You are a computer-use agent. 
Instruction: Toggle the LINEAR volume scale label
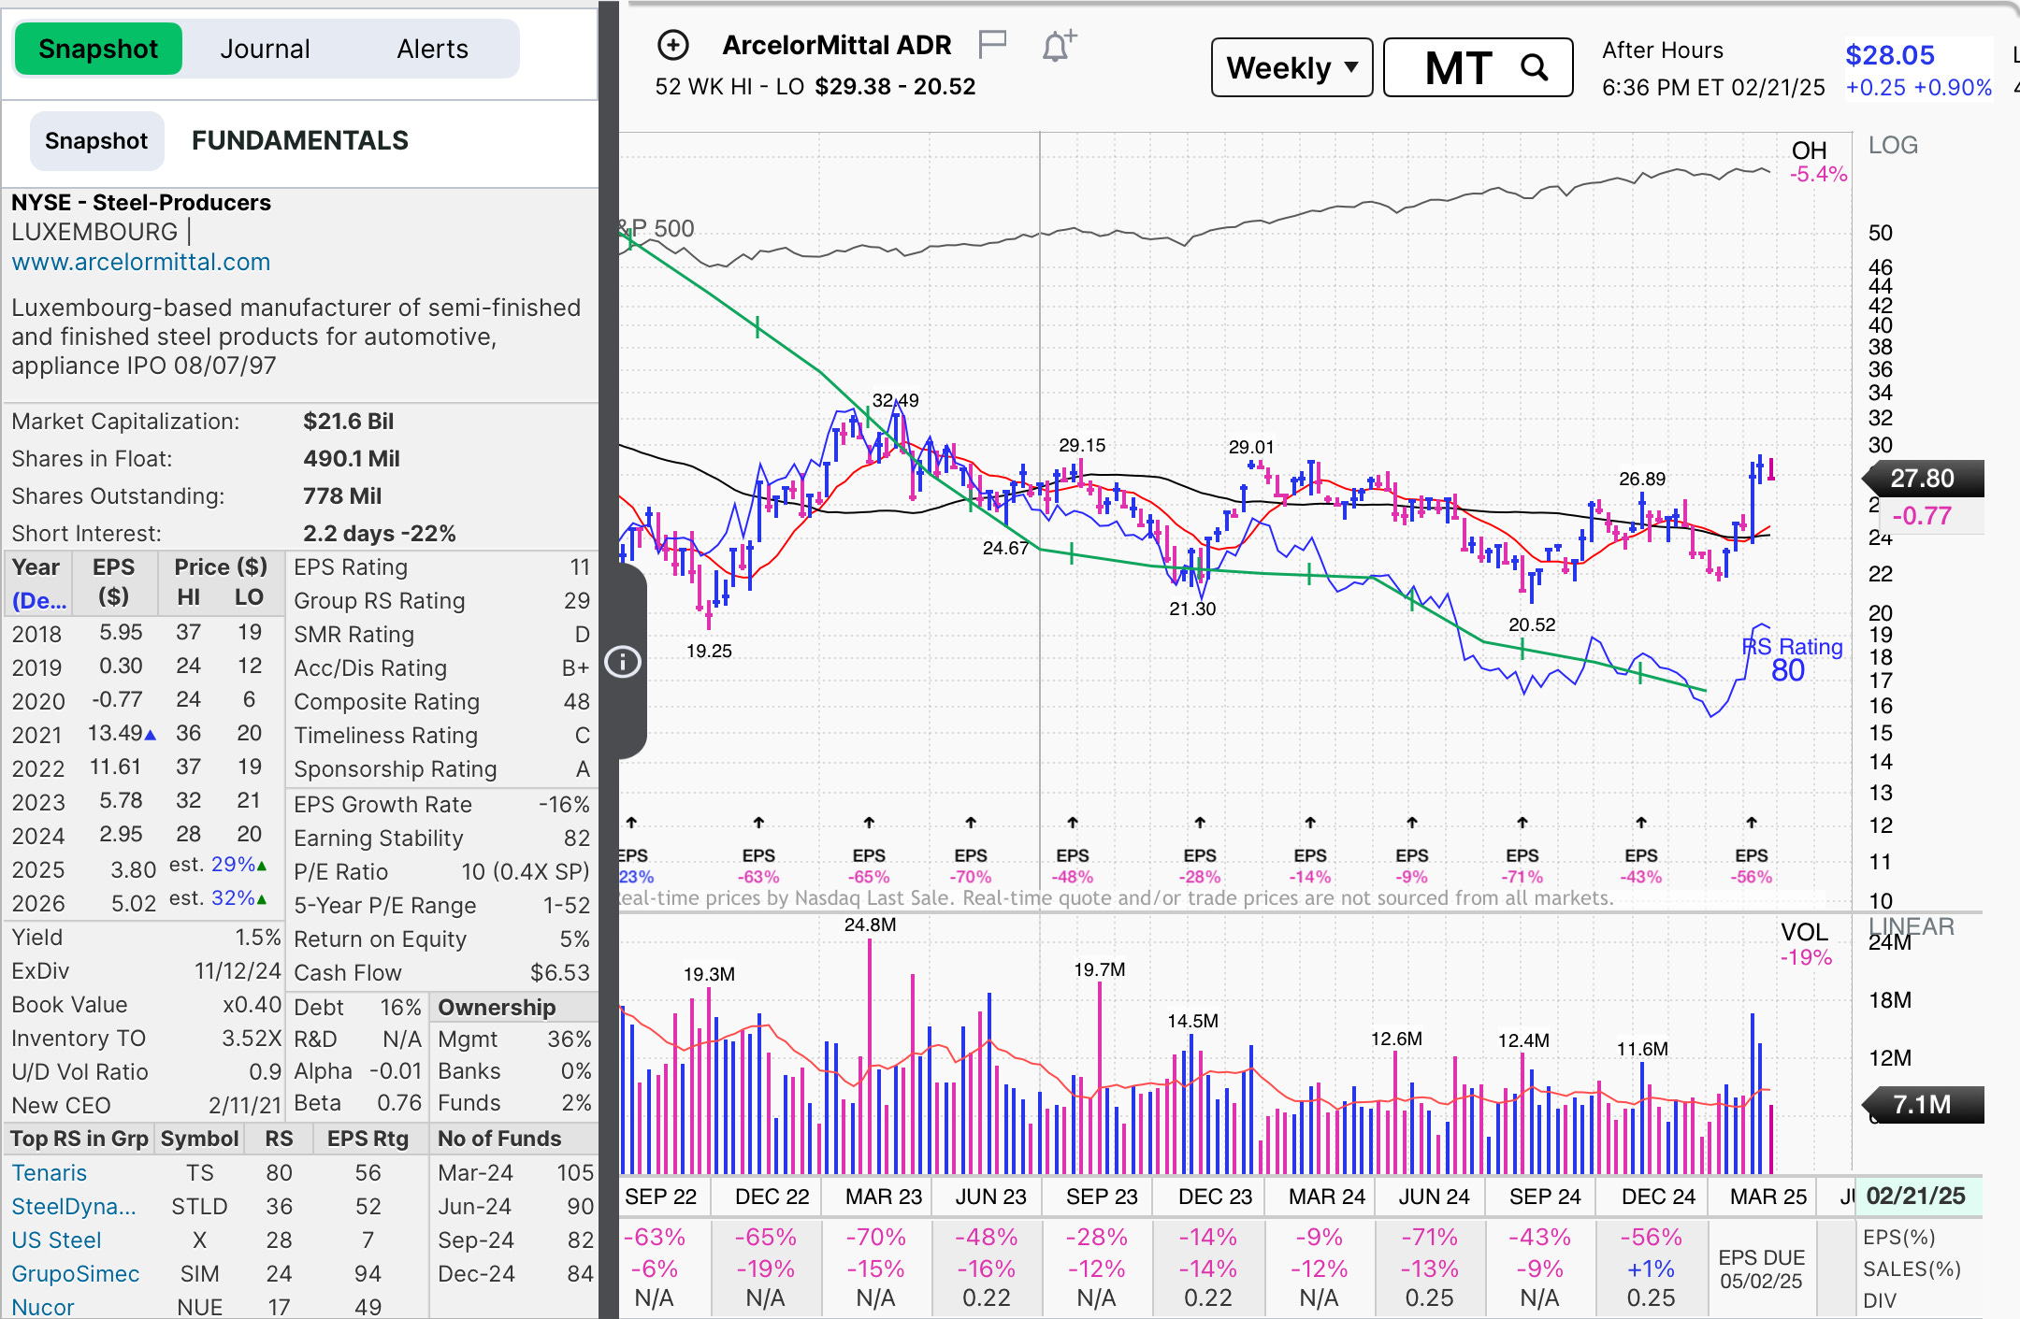tap(1912, 926)
